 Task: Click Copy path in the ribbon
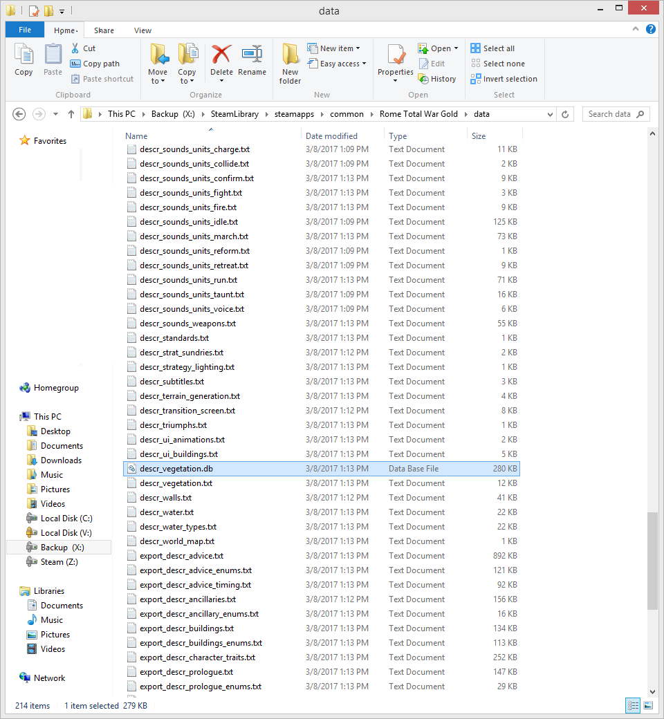click(x=95, y=64)
